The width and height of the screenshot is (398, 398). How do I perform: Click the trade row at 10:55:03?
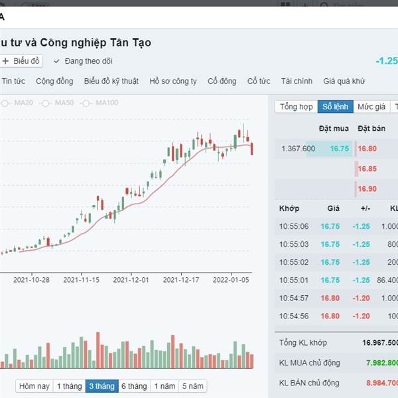pos(336,244)
